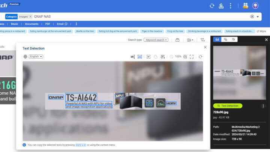
Task: Switch to the Documents filter tab
Action: 31,24
